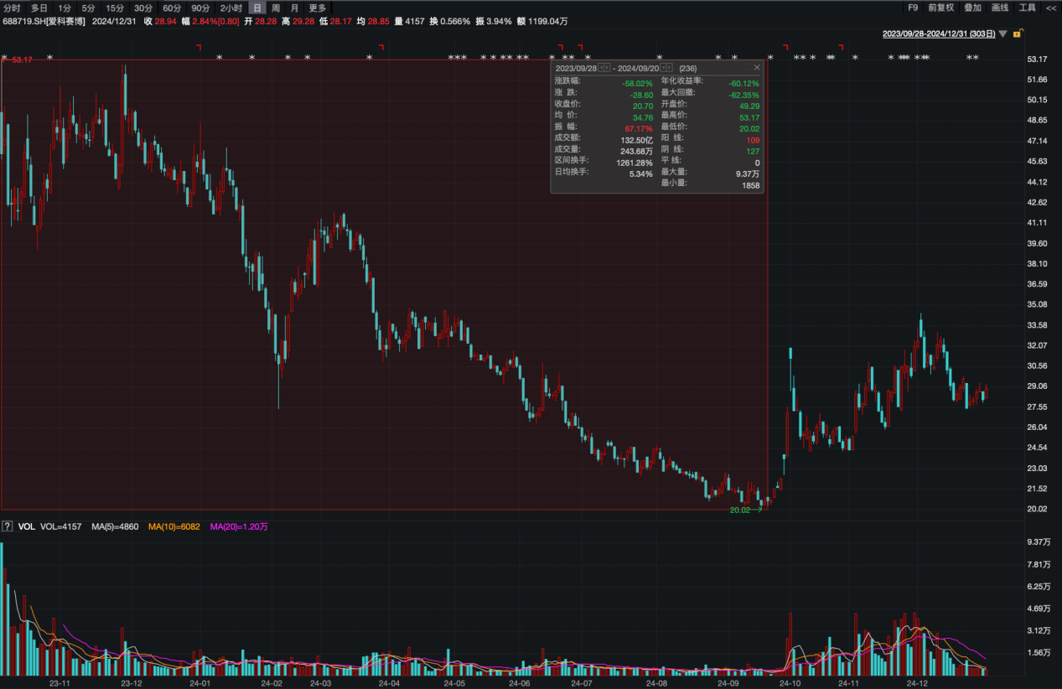The width and height of the screenshot is (1062, 689).
Task: Click the 最大回撤 value -62.35%
Action: coord(744,96)
